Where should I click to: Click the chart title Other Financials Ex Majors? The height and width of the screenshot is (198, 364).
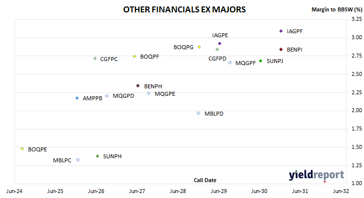[x=184, y=9]
